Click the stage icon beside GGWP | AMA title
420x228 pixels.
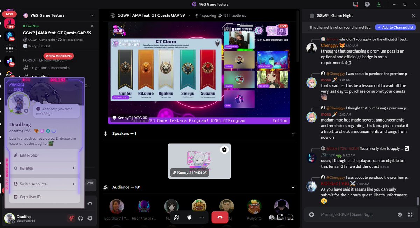coord(113,15)
